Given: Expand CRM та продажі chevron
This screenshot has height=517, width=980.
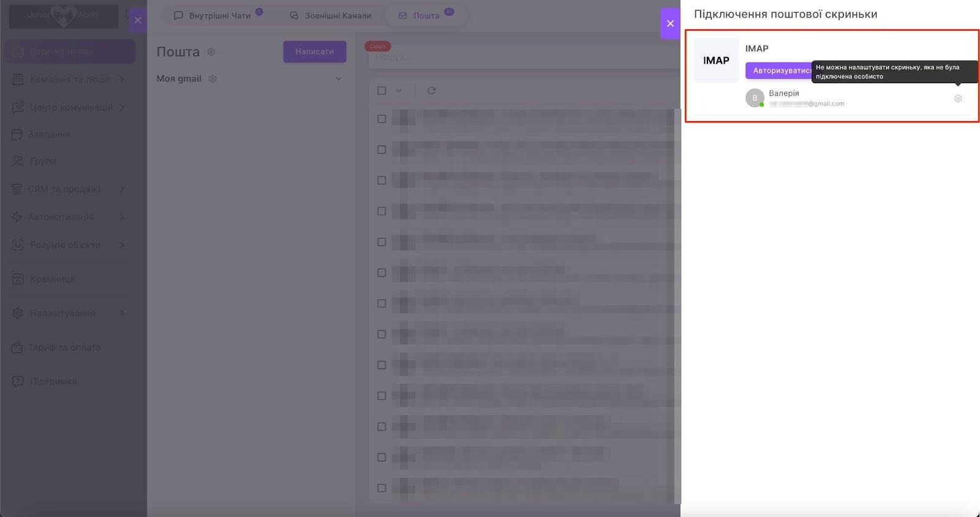Looking at the screenshot, I should (122, 189).
